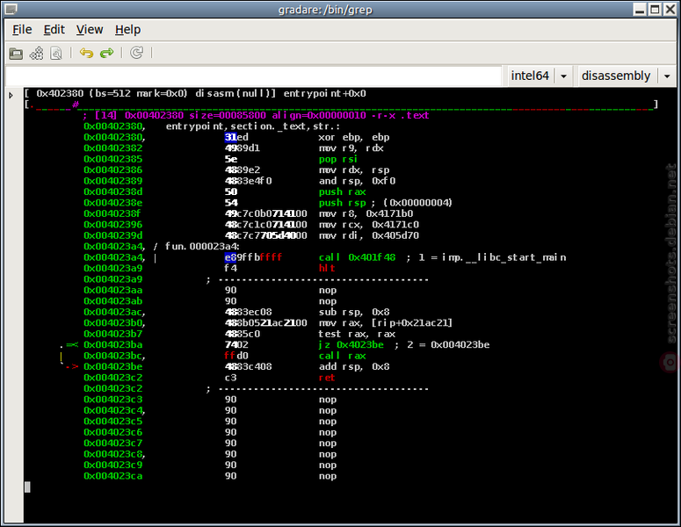Click the 'sub rsp, 0x8' instruction
The height and width of the screenshot is (527, 681).
[354, 312]
